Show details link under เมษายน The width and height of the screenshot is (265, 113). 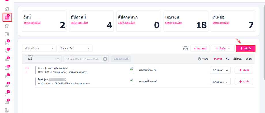click(174, 23)
